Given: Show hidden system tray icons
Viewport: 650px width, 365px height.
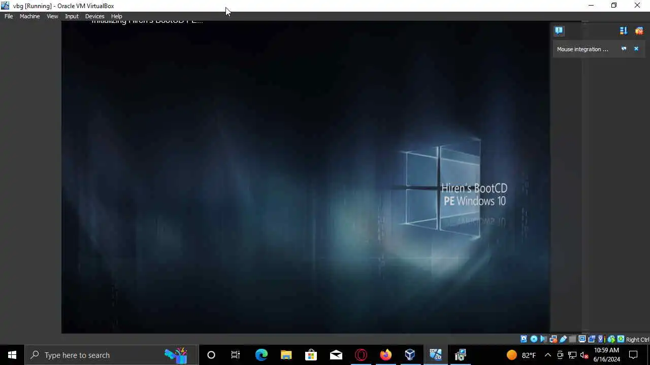Looking at the screenshot, I should tap(548, 355).
